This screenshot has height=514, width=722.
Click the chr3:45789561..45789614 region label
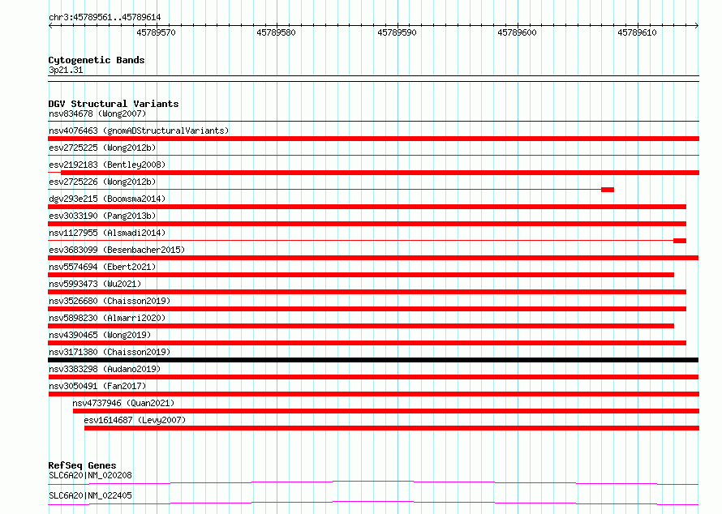click(105, 17)
